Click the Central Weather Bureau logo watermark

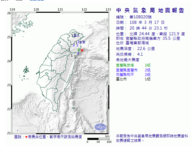click(100, 127)
